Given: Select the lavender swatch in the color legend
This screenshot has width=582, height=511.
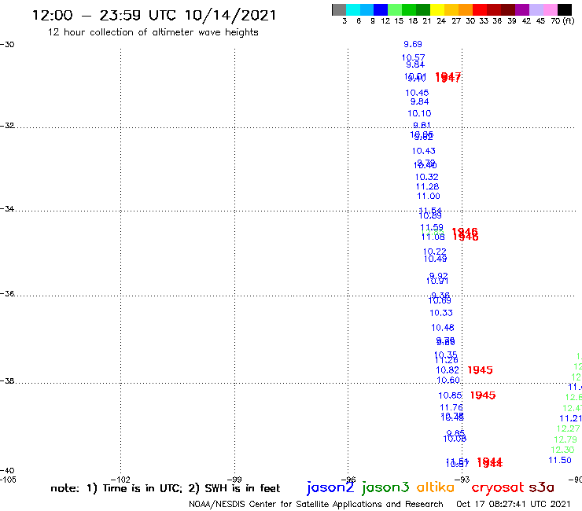Looking at the screenshot, I should [536, 9].
